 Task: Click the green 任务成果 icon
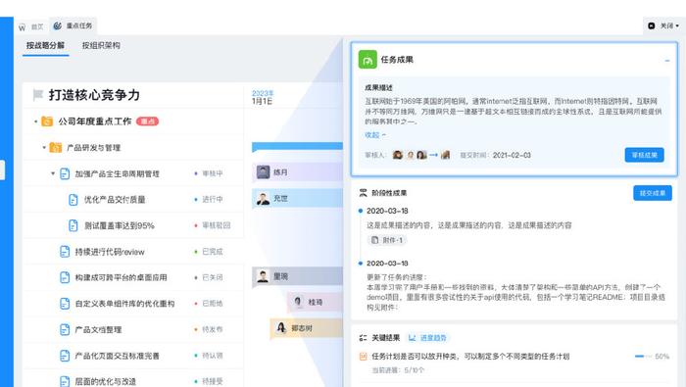(367, 60)
